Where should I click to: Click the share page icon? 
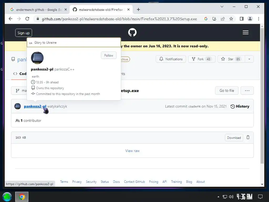click(223, 19)
